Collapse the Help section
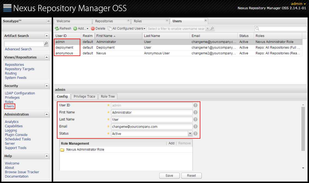This screenshot has width=309, height=183. [47, 156]
